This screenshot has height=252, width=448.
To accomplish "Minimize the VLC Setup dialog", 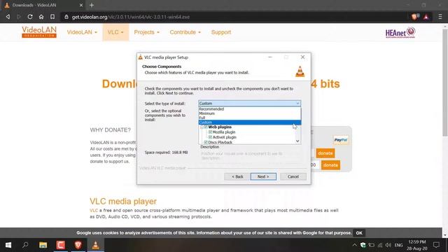I will [270, 57].
